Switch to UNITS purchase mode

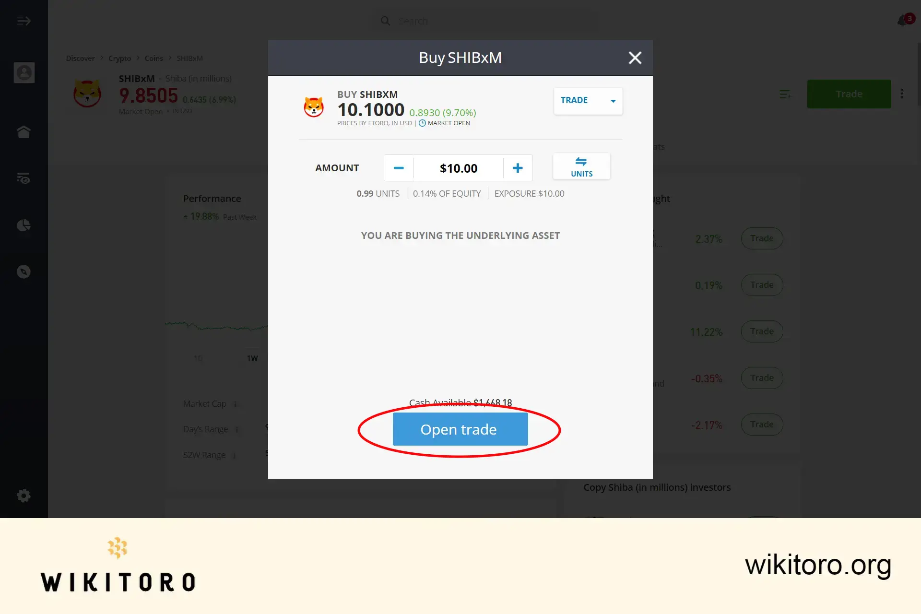(x=582, y=166)
